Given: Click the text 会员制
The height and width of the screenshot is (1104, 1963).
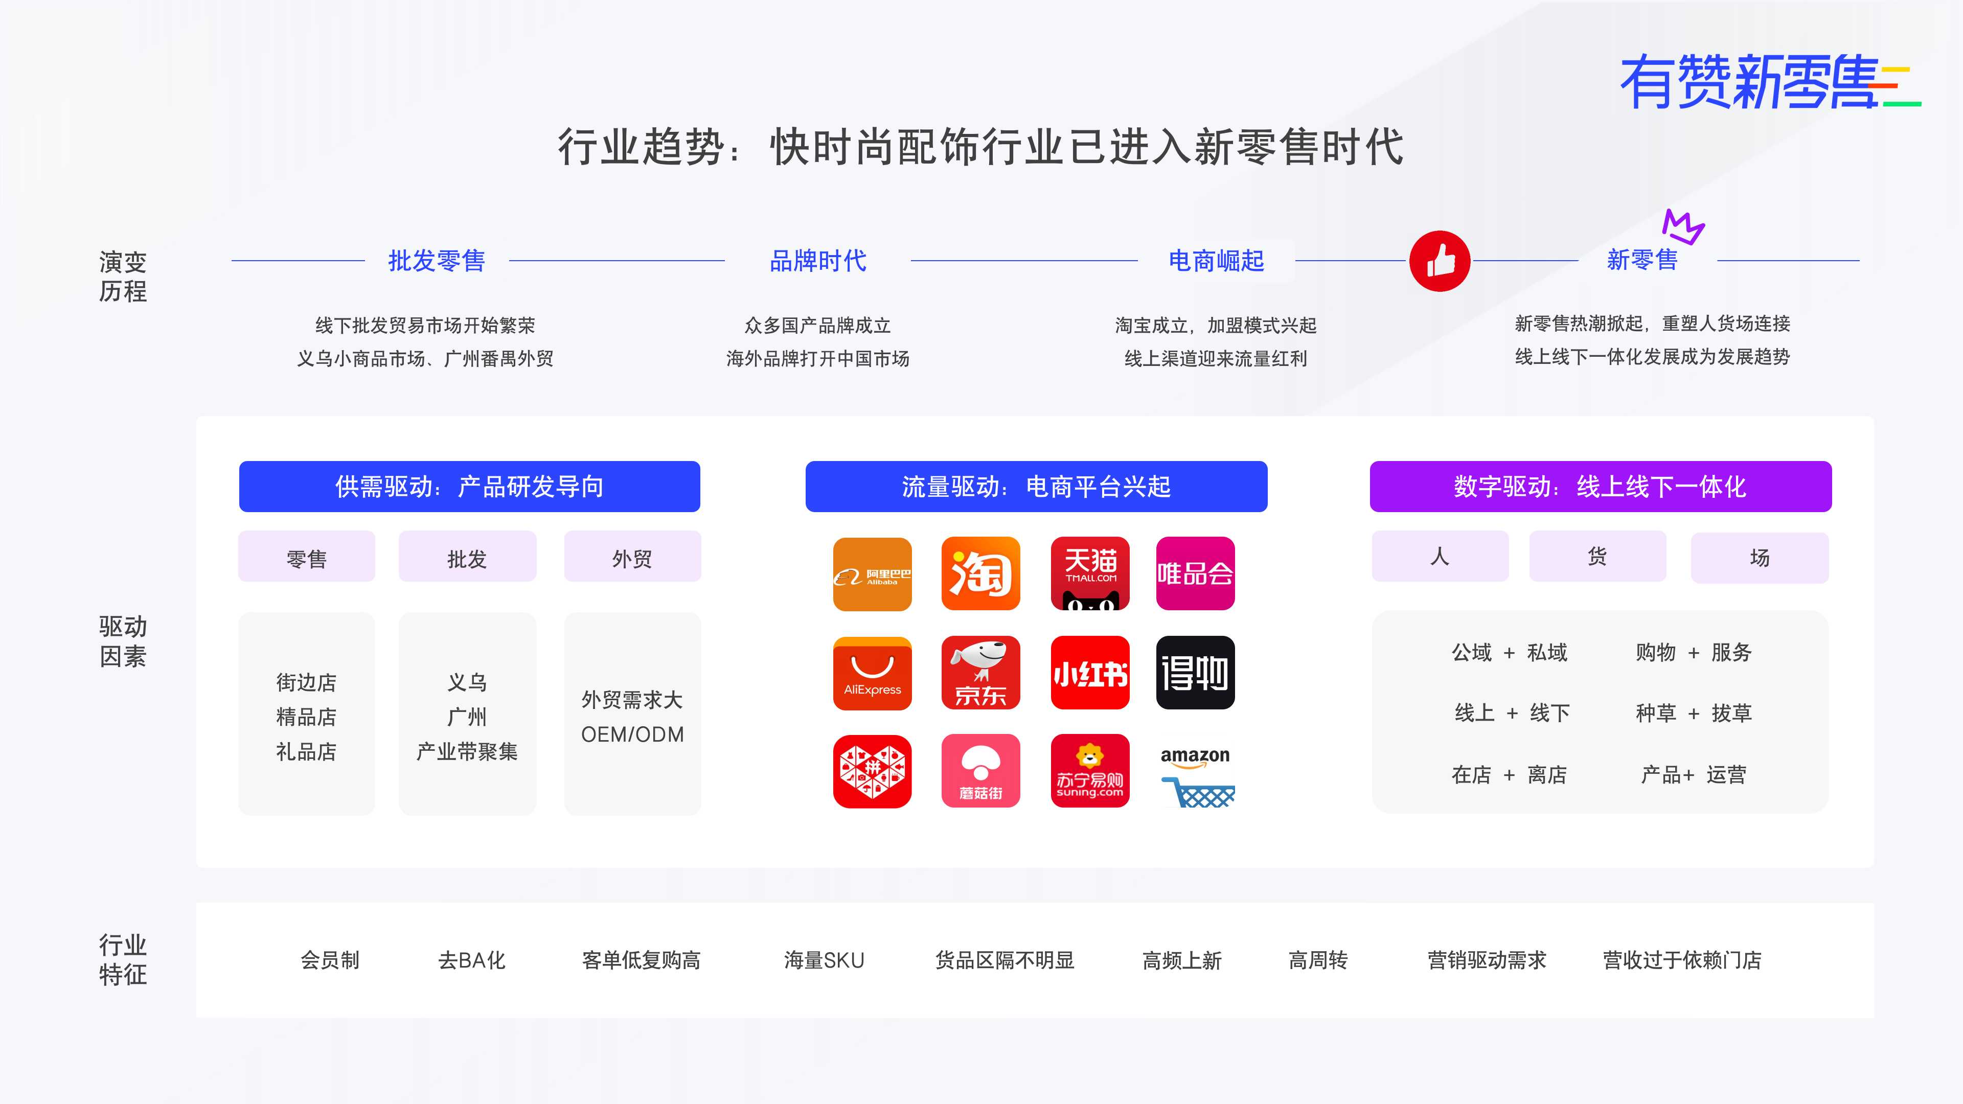Looking at the screenshot, I should 330,960.
